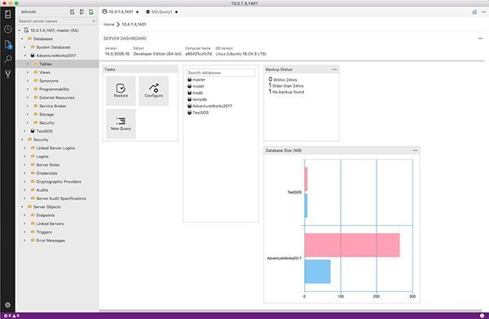Viewport: 489px width, 319px height.
Task: Select the Server Roles folder
Action: tap(48, 165)
